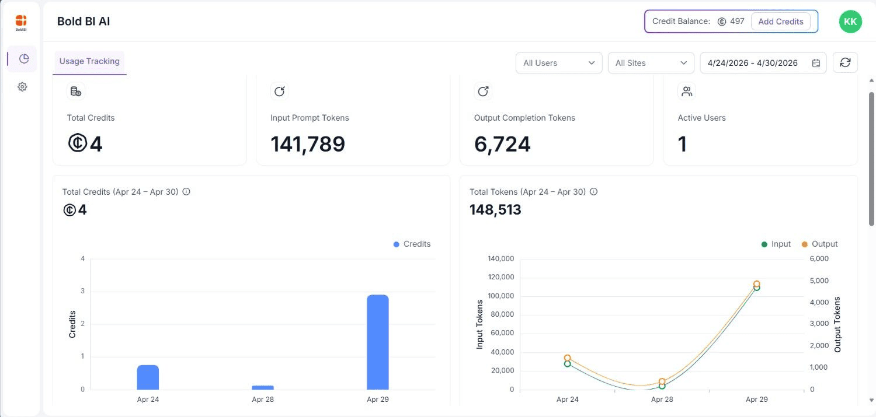Click the 148,513 total tokens value
Screen dimensions: 876x417
coord(495,209)
